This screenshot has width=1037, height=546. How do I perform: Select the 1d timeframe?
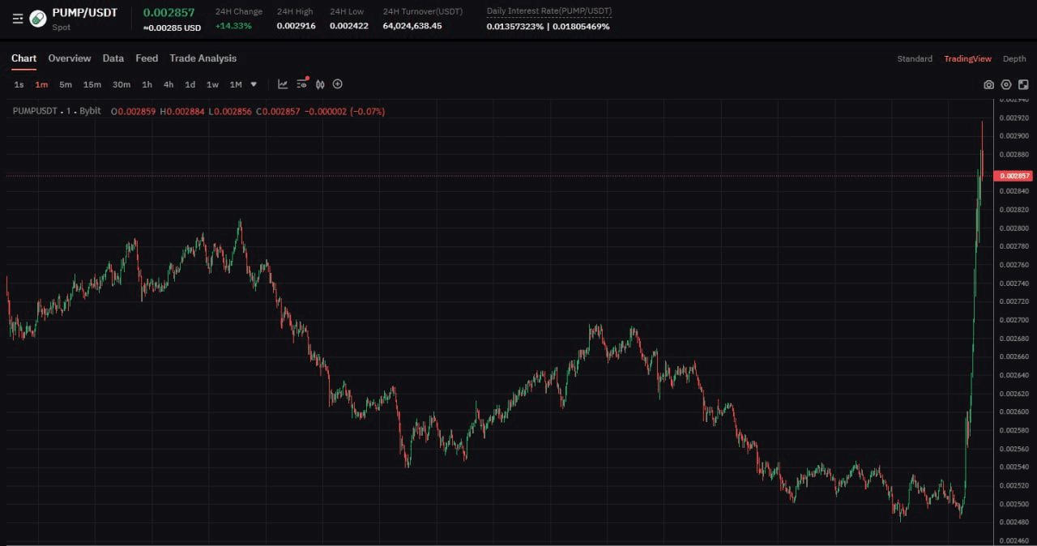[190, 84]
